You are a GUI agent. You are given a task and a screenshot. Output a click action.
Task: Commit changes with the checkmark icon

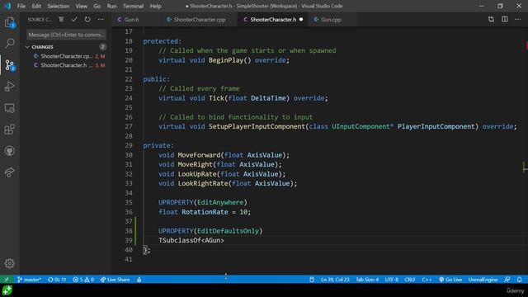tap(74, 20)
